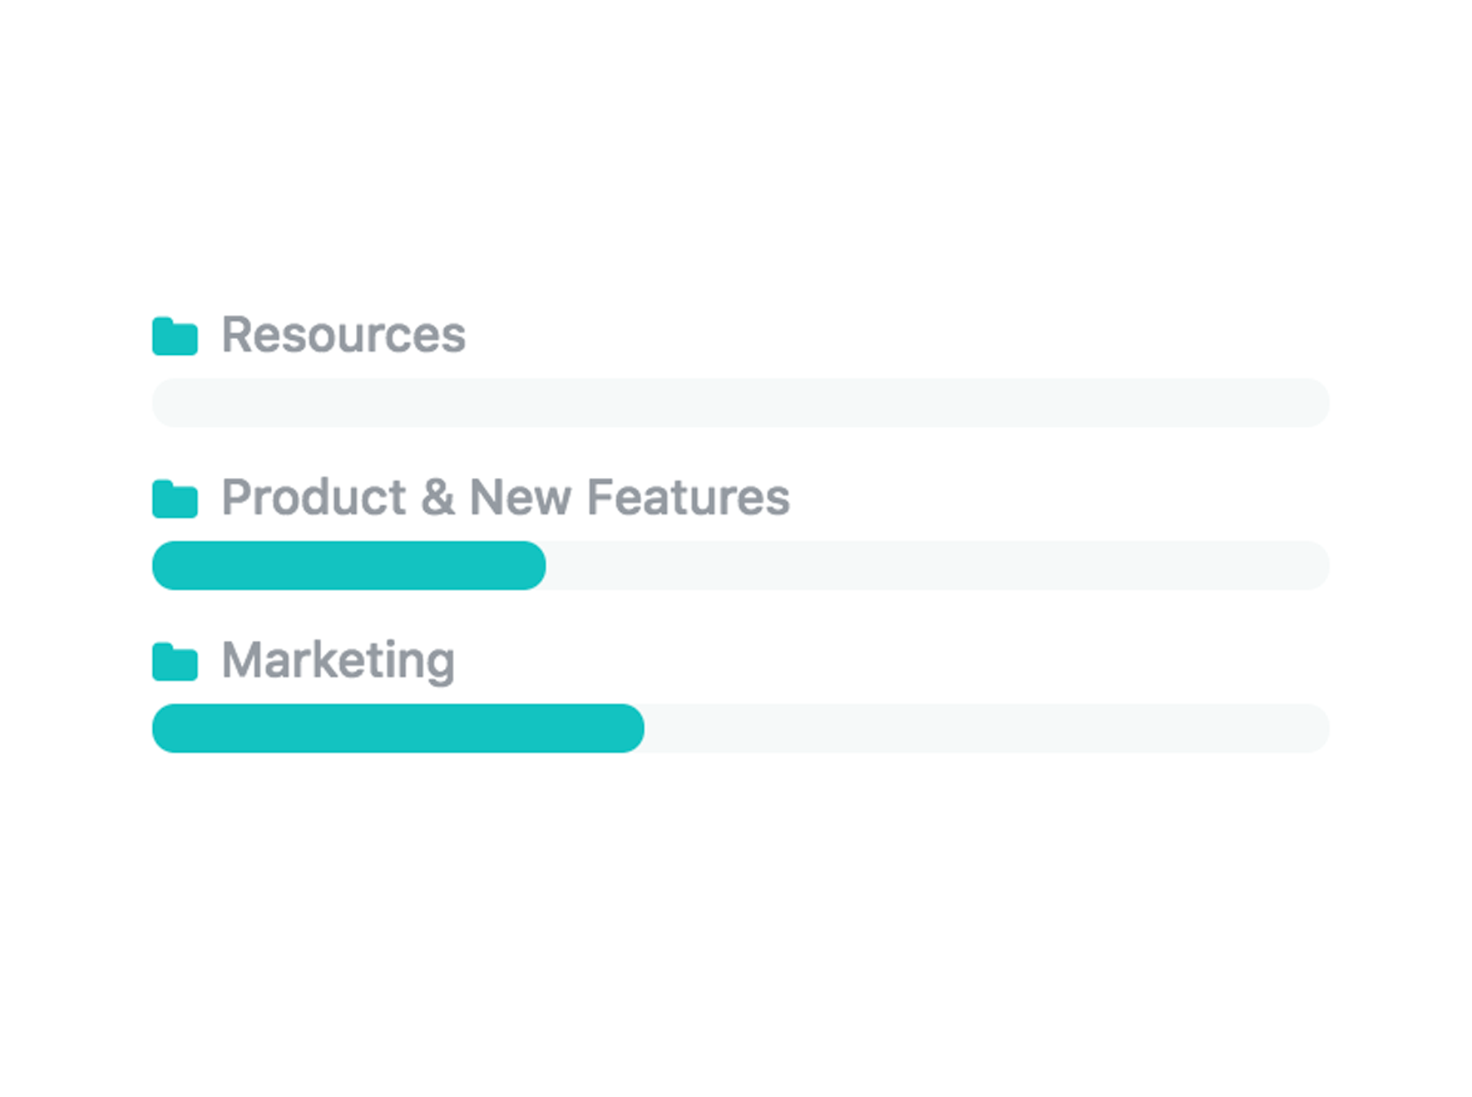1472x1097 pixels.
Task: Click the word New in the second label
Action: tap(521, 498)
